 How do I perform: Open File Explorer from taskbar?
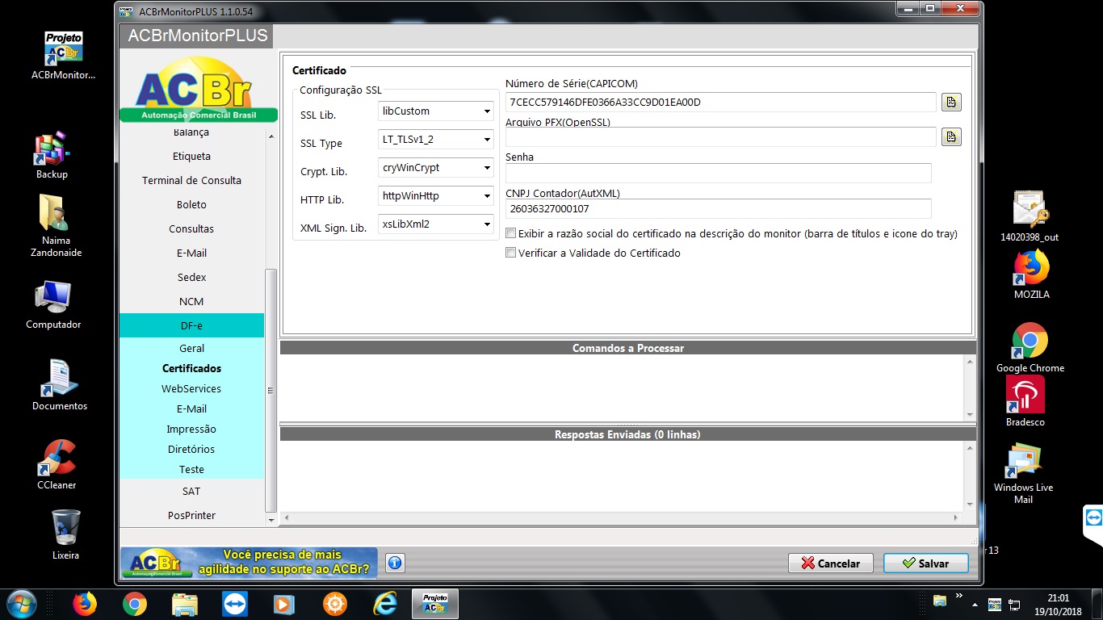pyautogui.click(x=185, y=604)
